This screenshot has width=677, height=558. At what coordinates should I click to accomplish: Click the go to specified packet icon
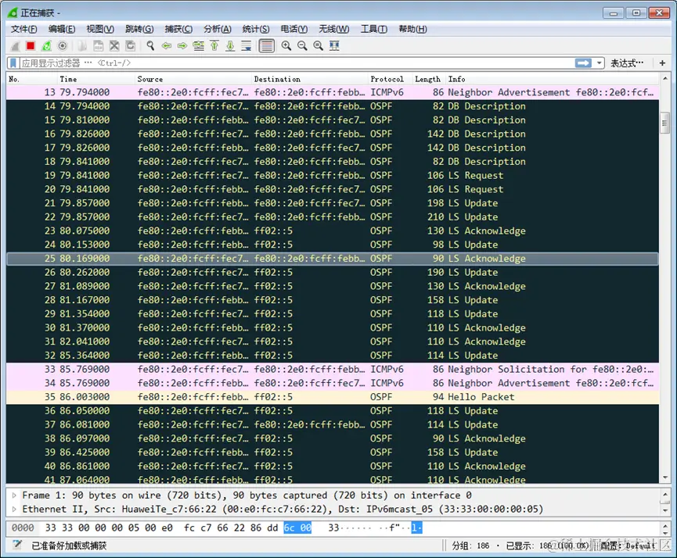199,45
